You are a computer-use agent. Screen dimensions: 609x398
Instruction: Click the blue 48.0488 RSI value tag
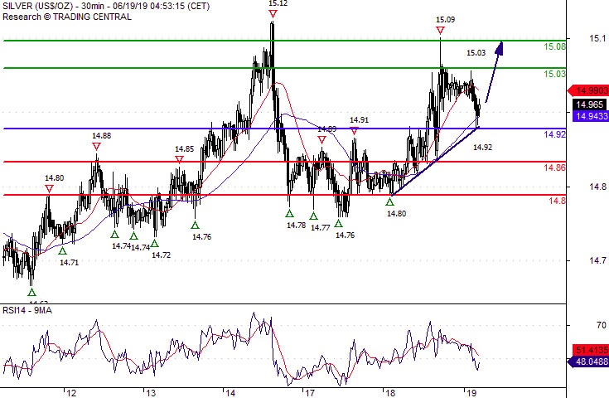pyautogui.click(x=588, y=362)
